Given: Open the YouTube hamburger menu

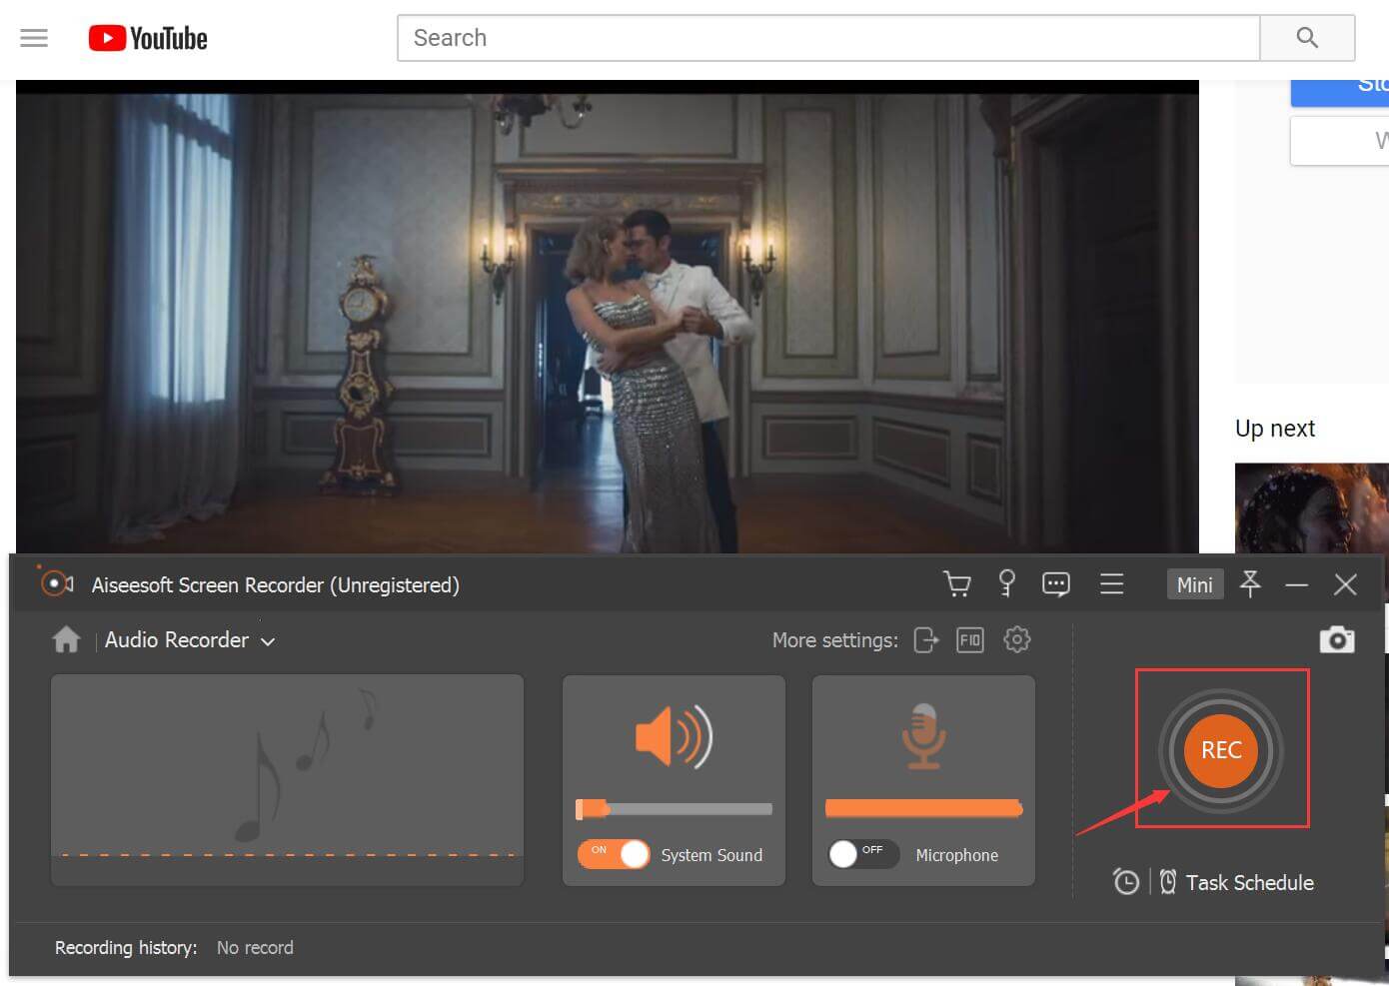Looking at the screenshot, I should click(34, 38).
